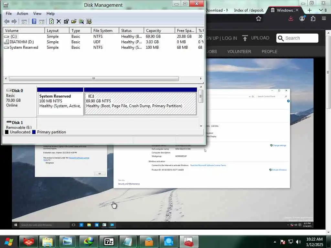Close the 'Windows' browser tab

[x=297, y=10]
